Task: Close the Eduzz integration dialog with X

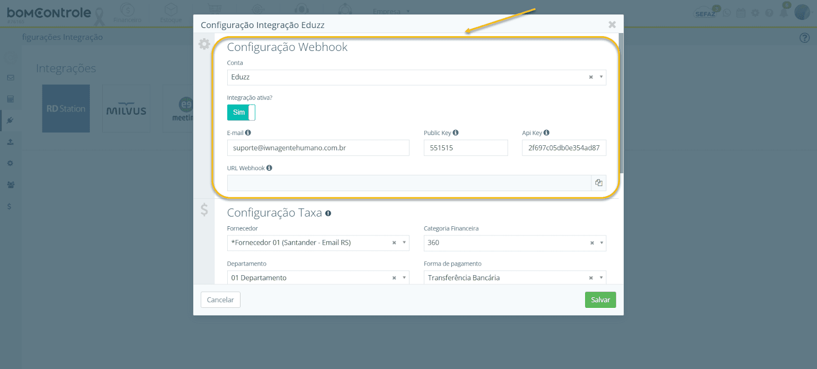Action: tap(612, 24)
